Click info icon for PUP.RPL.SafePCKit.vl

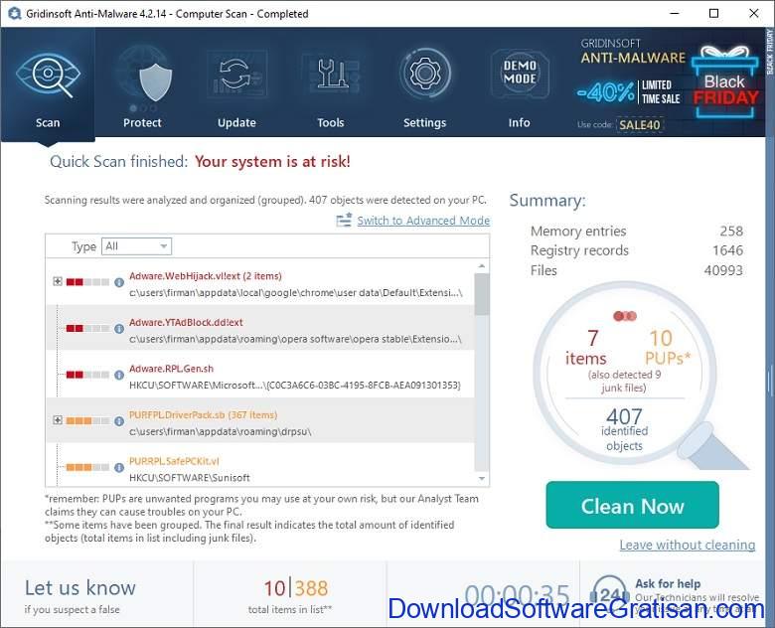pyautogui.click(x=119, y=467)
